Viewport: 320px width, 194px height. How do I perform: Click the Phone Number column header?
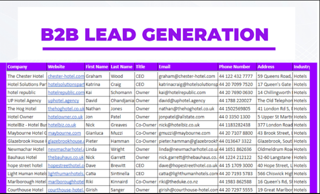click(x=238, y=67)
